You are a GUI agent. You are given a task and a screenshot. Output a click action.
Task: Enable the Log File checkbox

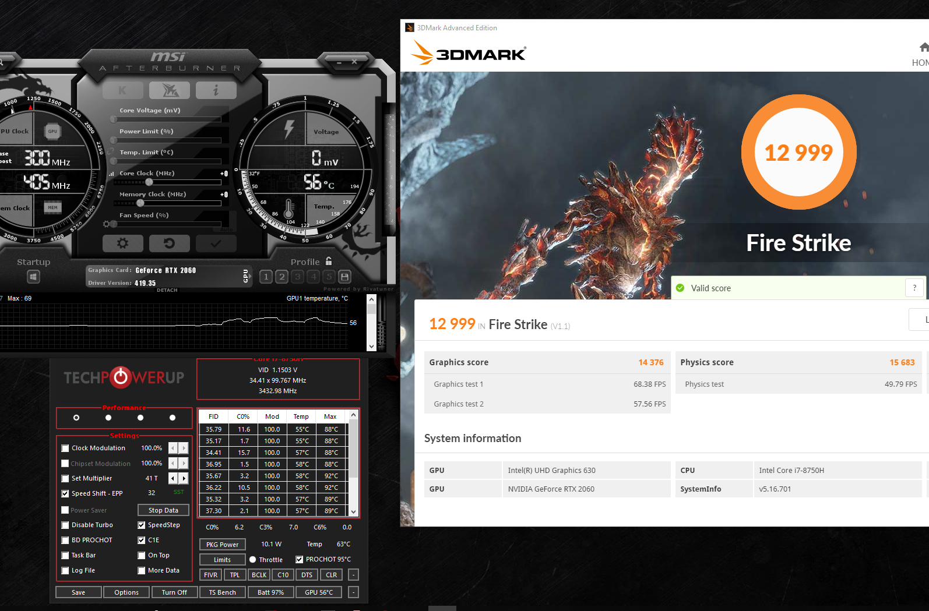65,571
